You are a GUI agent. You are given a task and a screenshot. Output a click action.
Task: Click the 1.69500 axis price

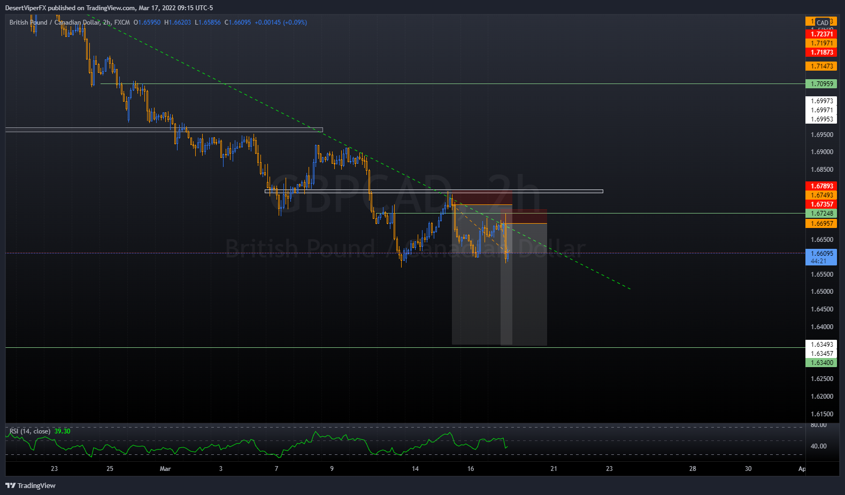(x=822, y=135)
